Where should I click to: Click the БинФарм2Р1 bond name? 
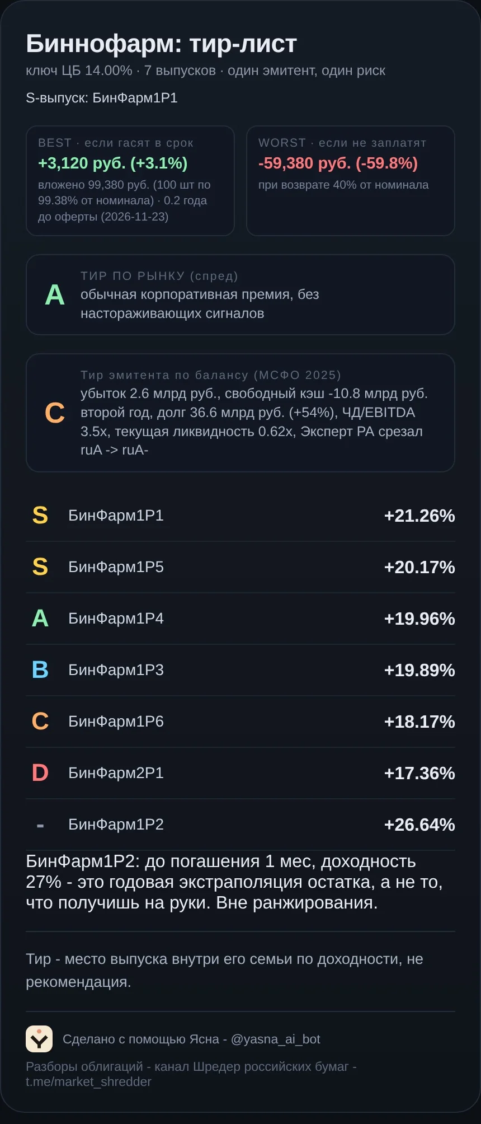tap(116, 773)
